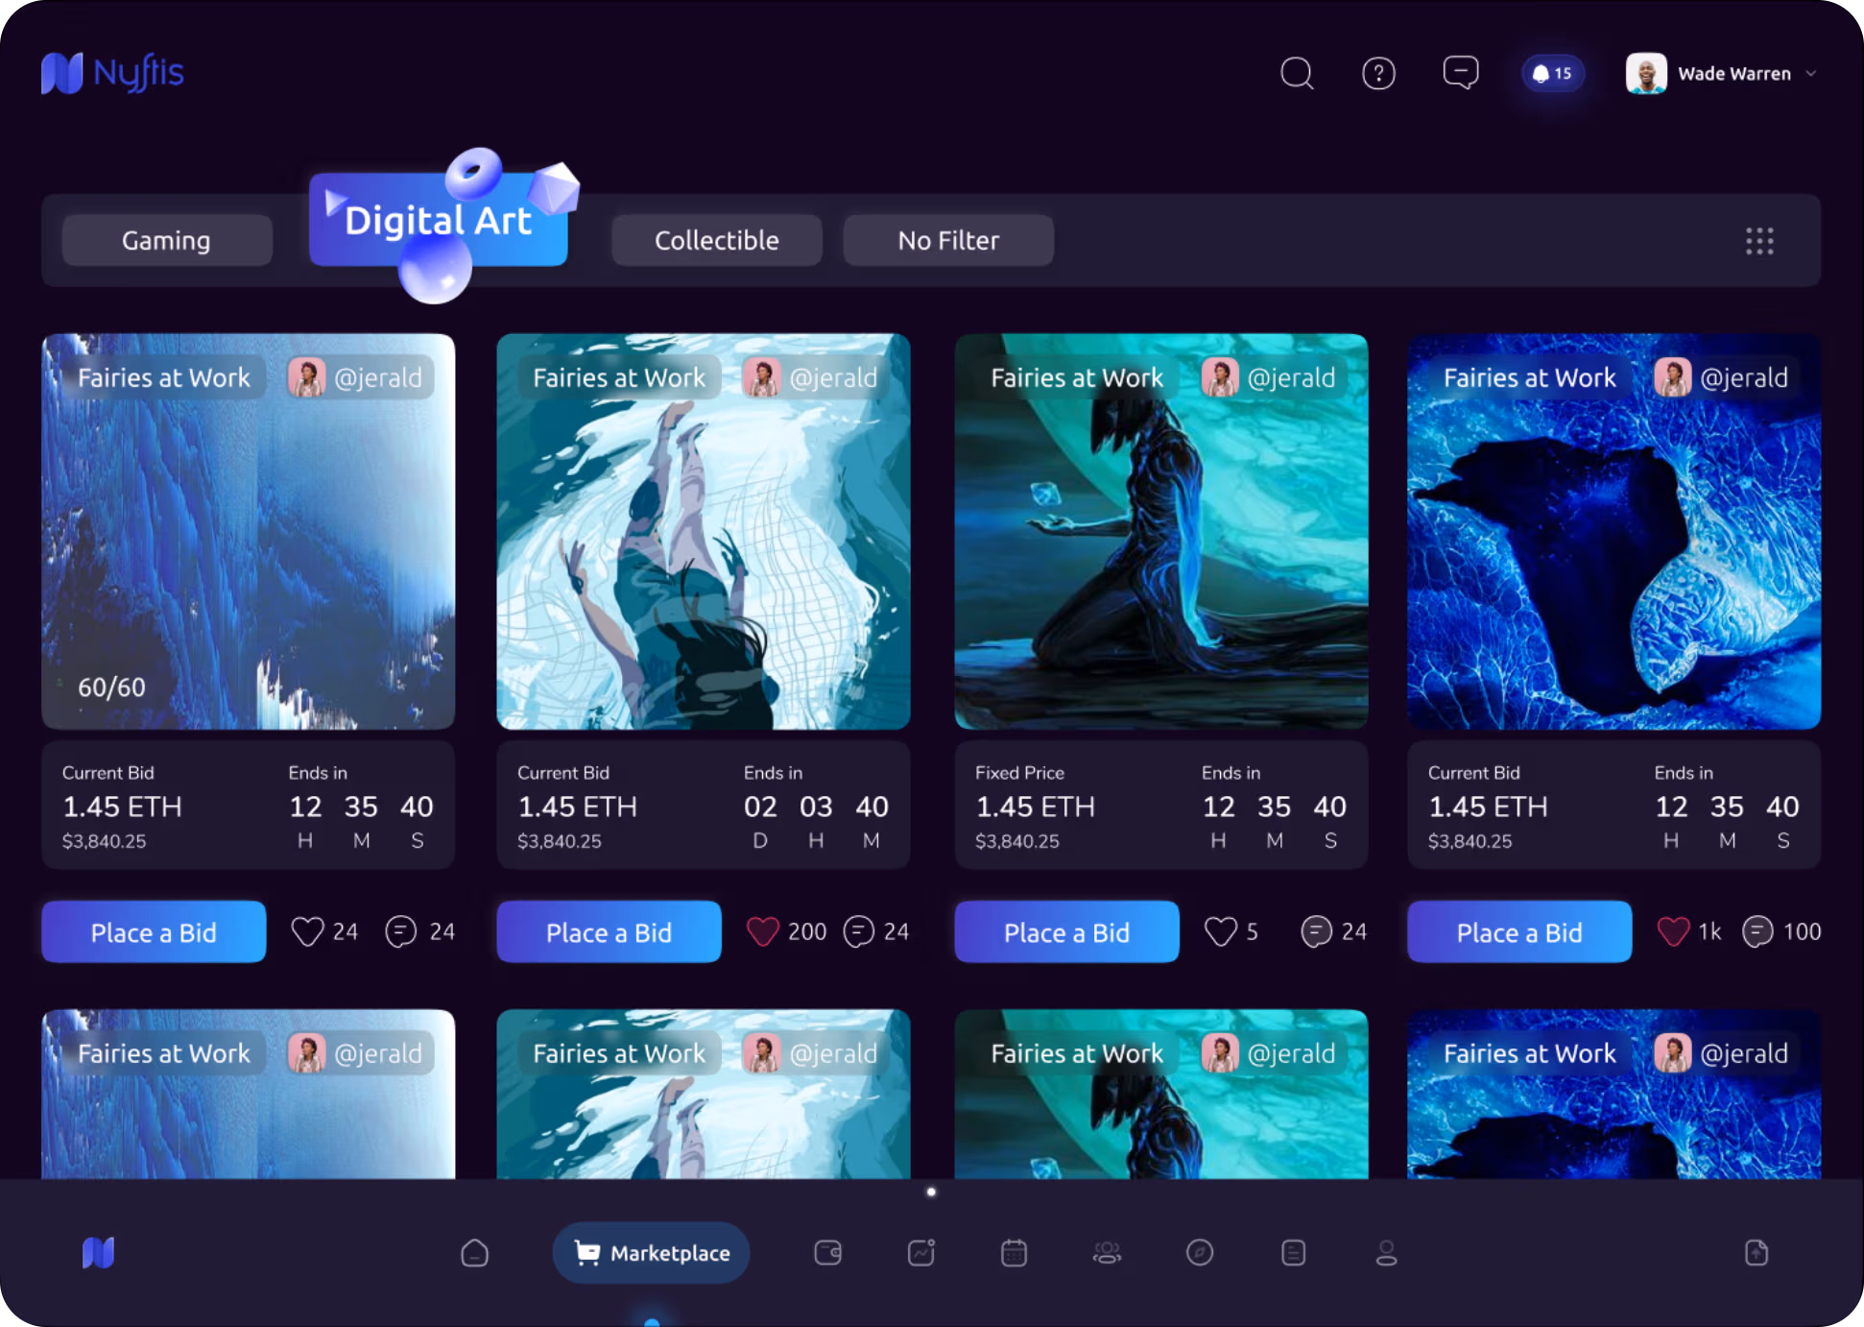Select the Gaming filter tab

[166, 240]
